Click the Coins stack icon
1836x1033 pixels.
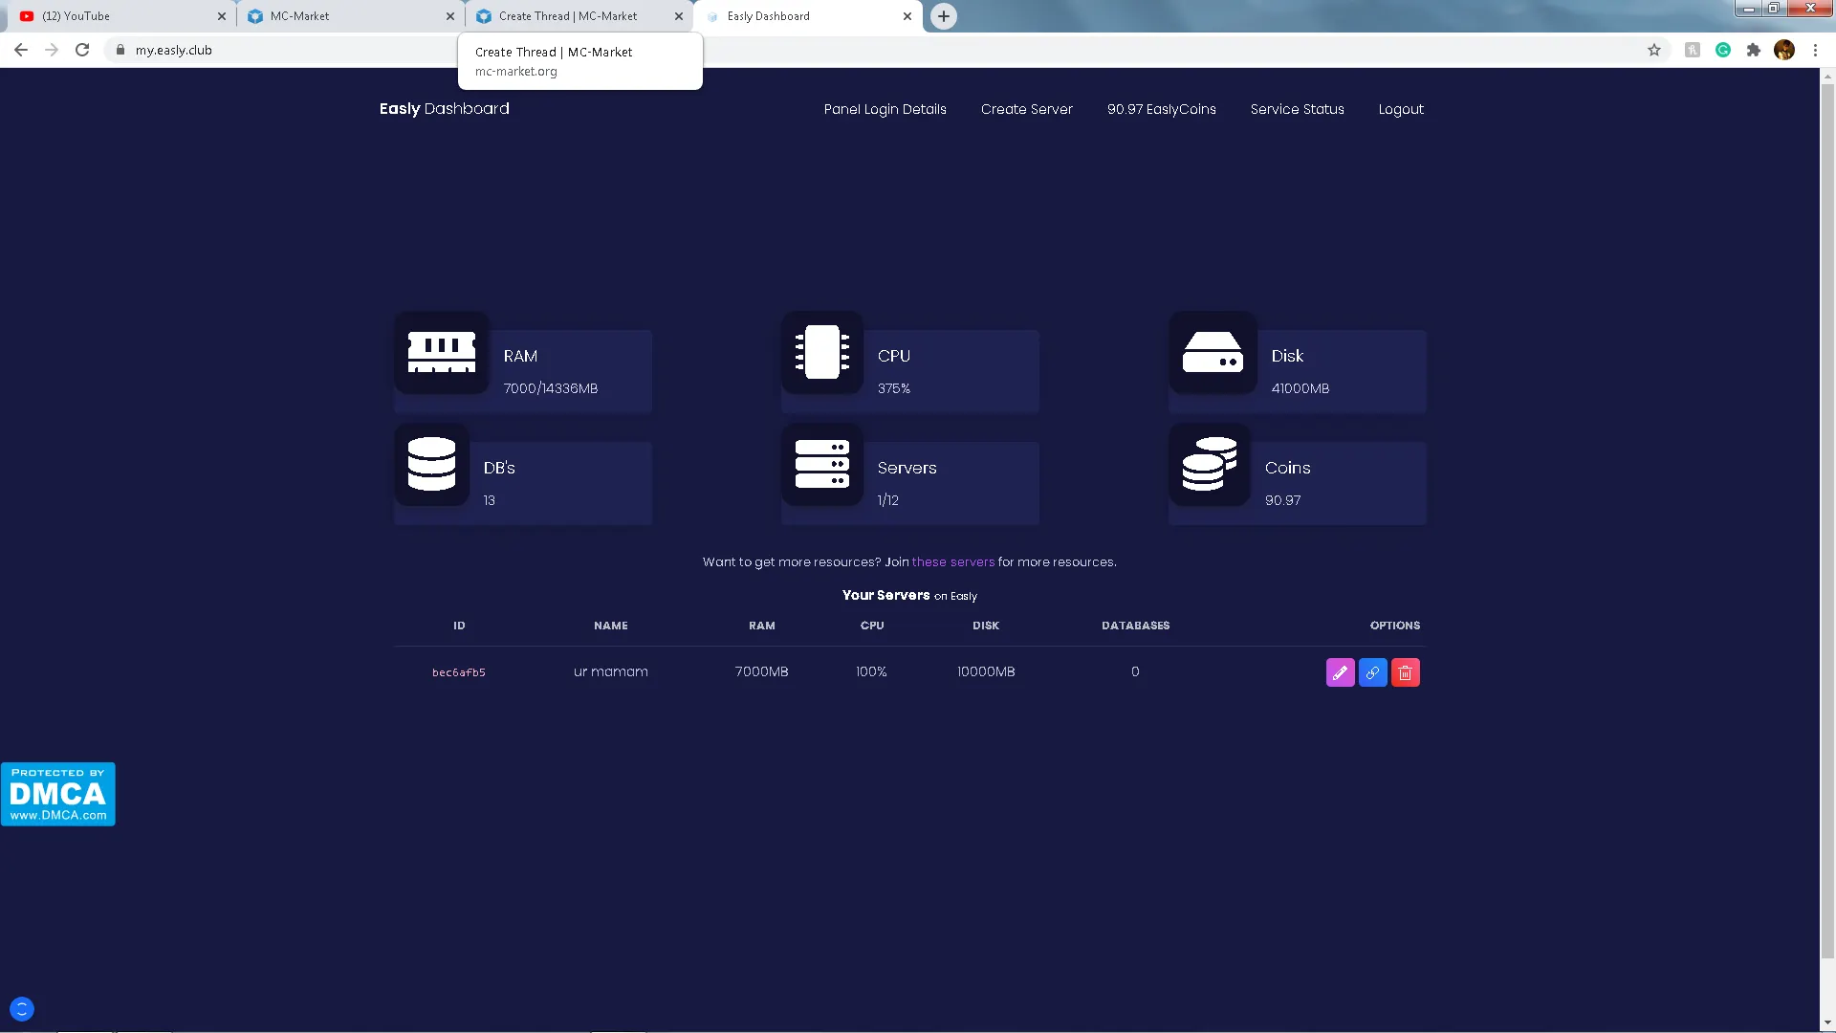coord(1210,464)
